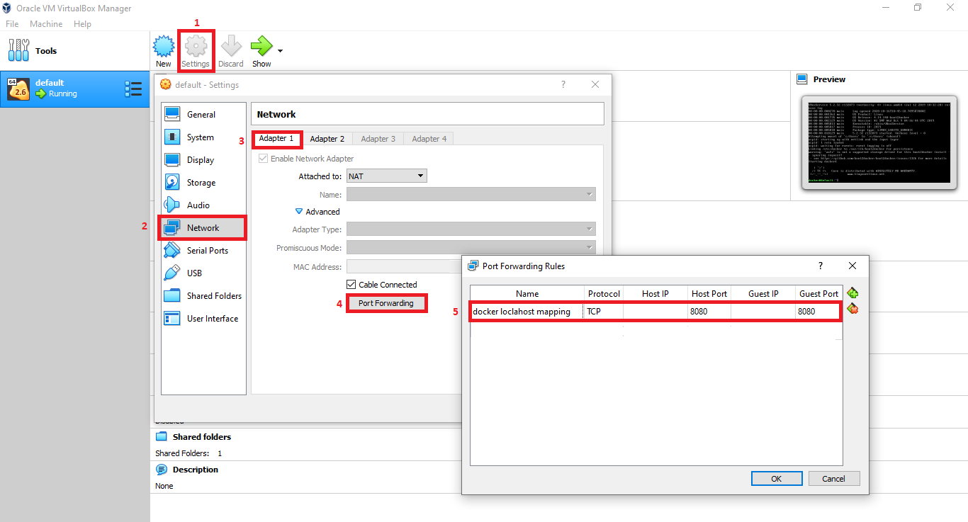Switch to the Adapter 2 tab
The height and width of the screenshot is (522, 968).
click(327, 139)
